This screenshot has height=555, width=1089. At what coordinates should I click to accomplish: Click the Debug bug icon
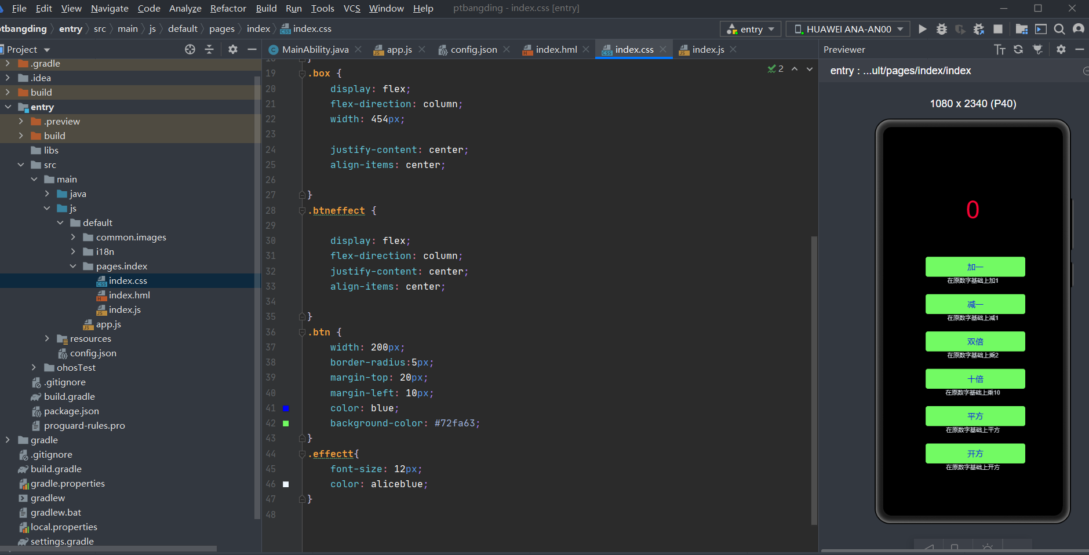pyautogui.click(x=942, y=29)
